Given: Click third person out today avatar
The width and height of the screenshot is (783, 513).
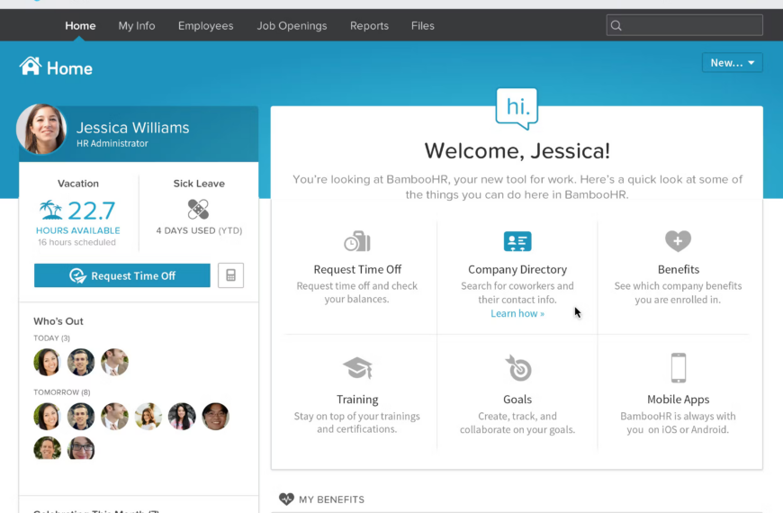Looking at the screenshot, I should 114,362.
